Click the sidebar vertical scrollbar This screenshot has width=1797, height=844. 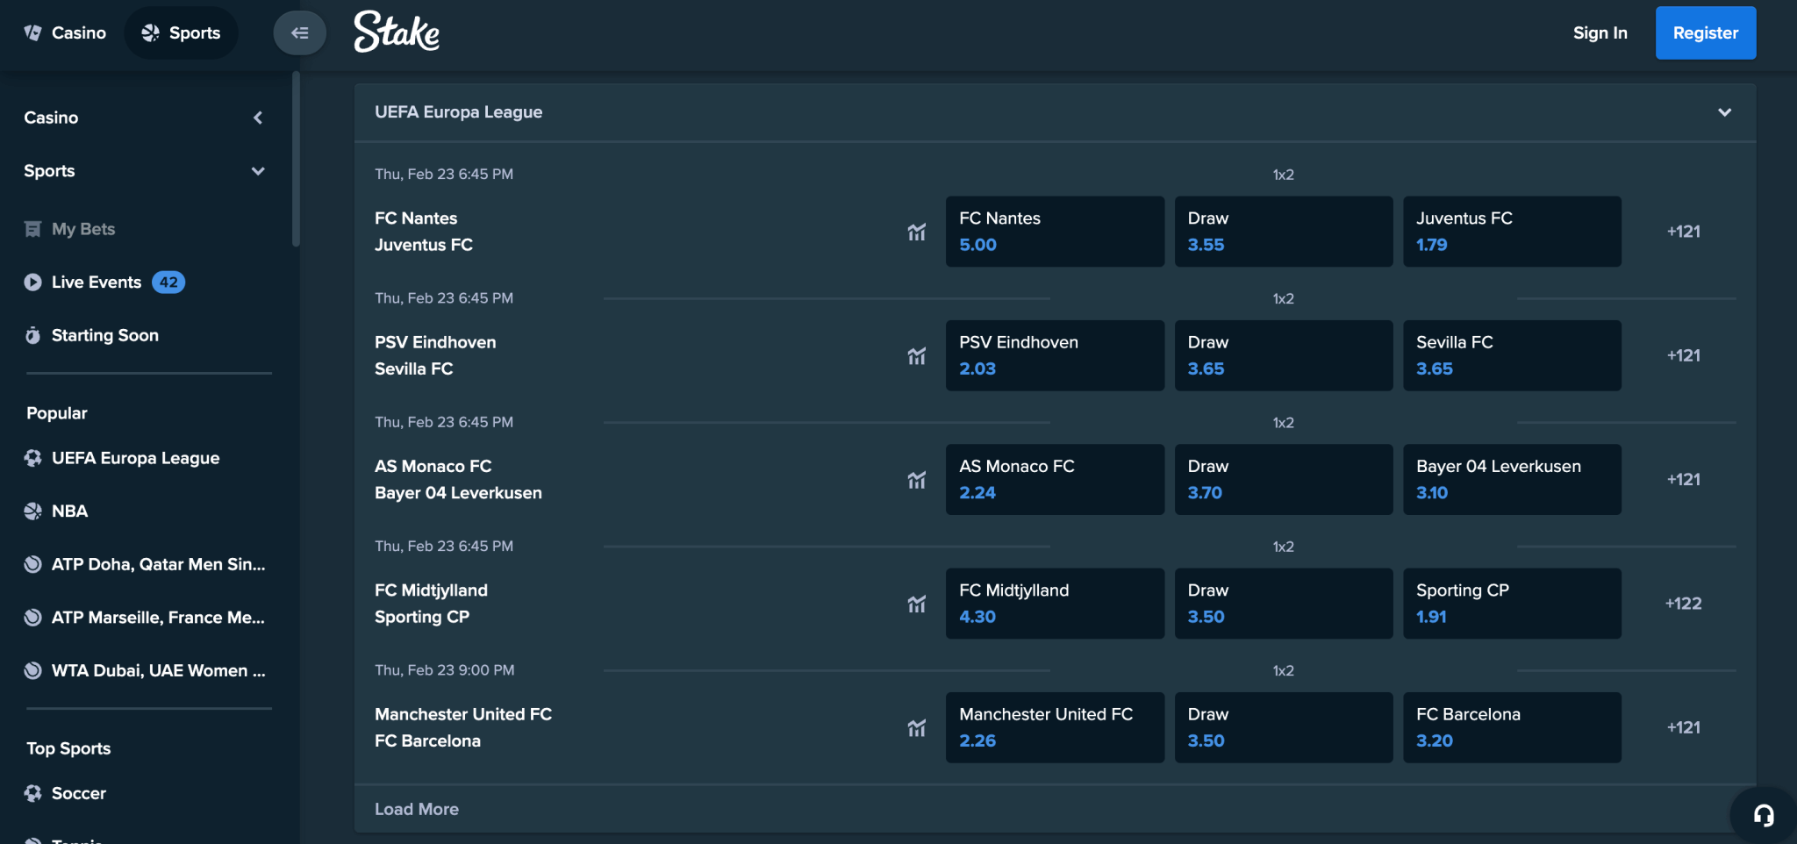pos(296,159)
